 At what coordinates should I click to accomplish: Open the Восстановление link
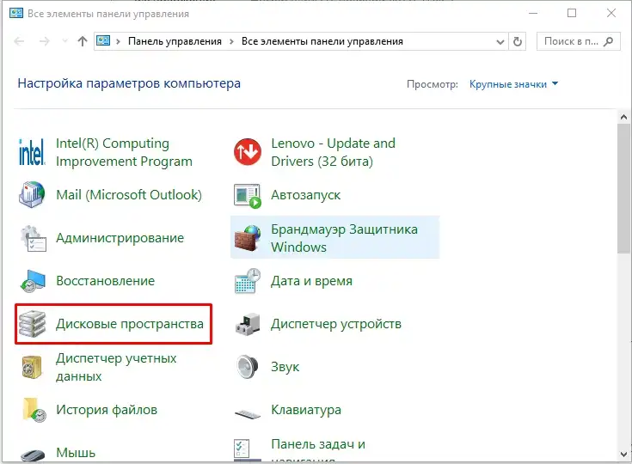click(x=105, y=281)
